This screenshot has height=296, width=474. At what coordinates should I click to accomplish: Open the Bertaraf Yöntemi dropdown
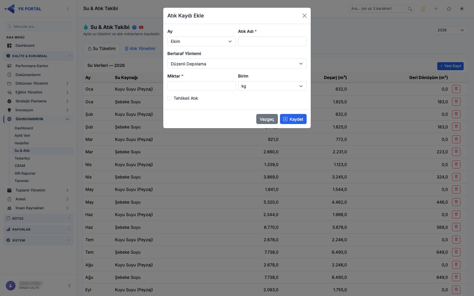click(237, 64)
